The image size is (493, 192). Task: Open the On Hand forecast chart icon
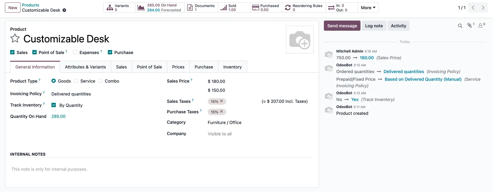coord(141,8)
